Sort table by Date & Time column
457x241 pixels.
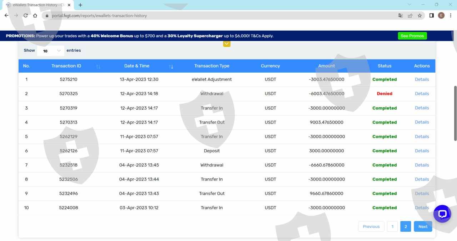171,67
